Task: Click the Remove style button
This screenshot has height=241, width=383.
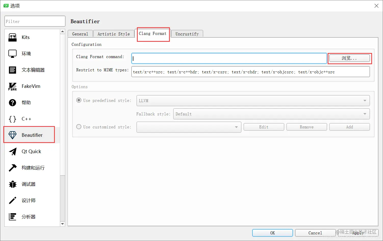Action: coord(307,127)
